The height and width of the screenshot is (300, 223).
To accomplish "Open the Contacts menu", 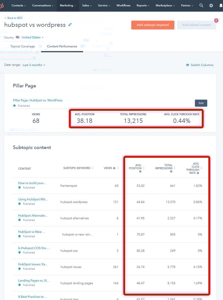I will click(x=19, y=6).
